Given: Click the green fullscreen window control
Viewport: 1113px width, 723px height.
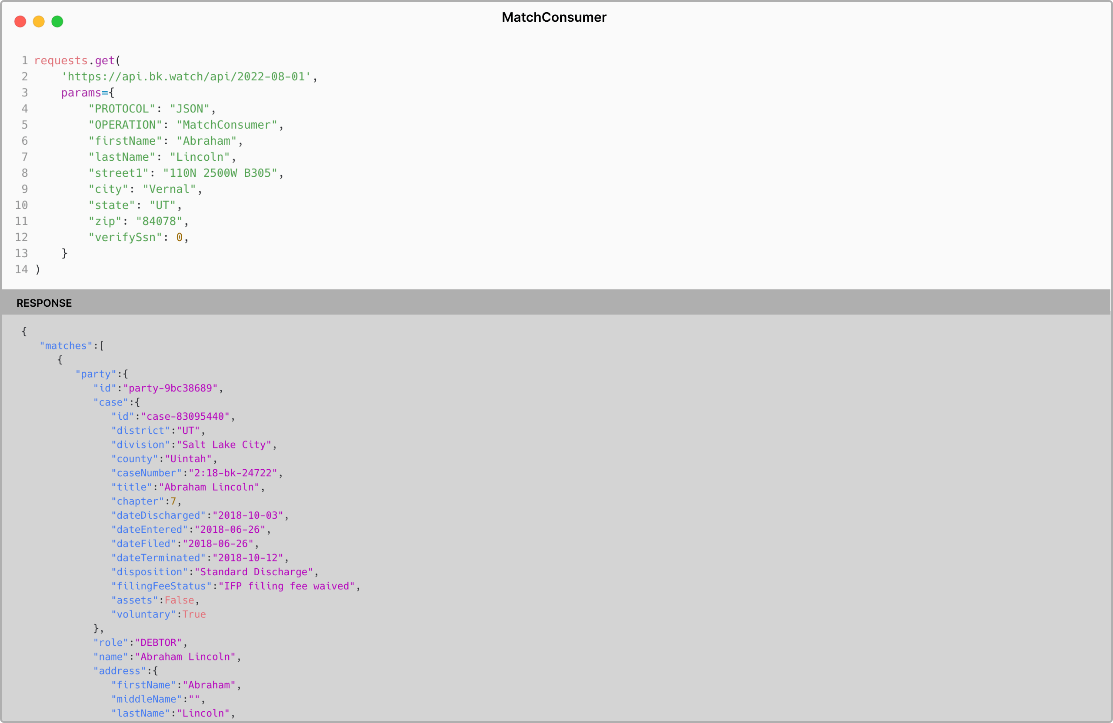Looking at the screenshot, I should (x=57, y=21).
